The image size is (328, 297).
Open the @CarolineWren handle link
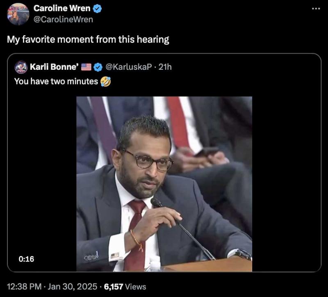(x=63, y=19)
